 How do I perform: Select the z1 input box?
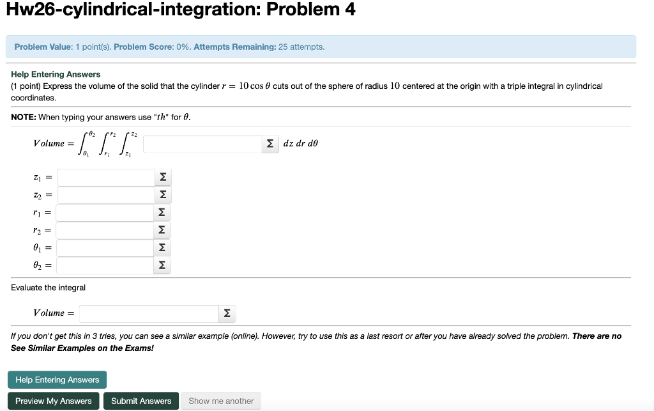pos(105,176)
